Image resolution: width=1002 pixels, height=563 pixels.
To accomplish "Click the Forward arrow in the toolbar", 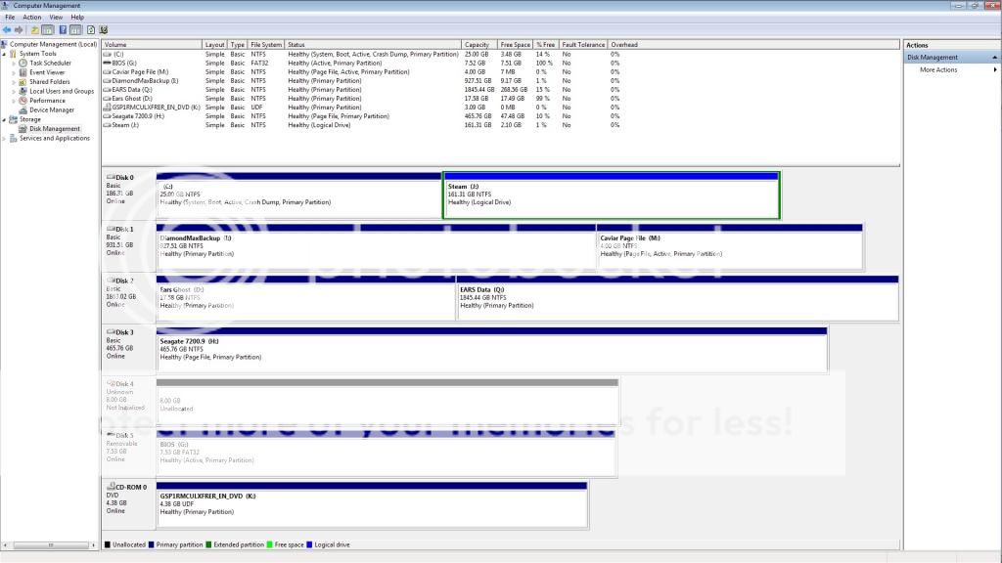I will (x=19, y=29).
